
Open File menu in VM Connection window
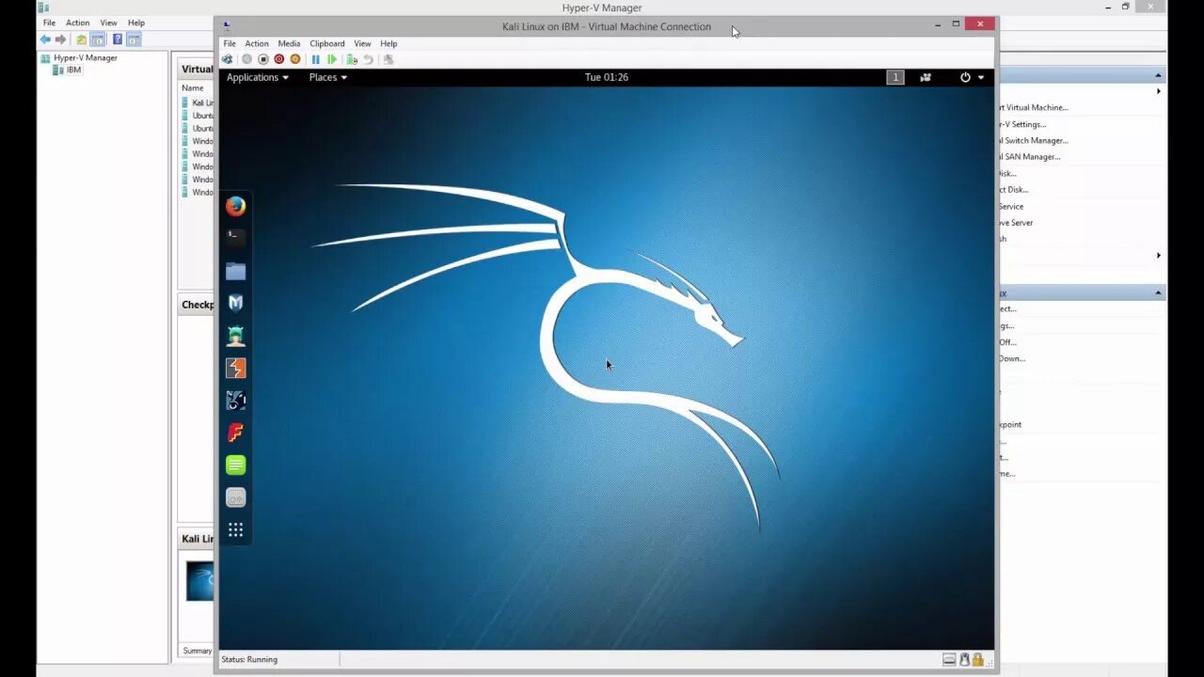tap(230, 43)
